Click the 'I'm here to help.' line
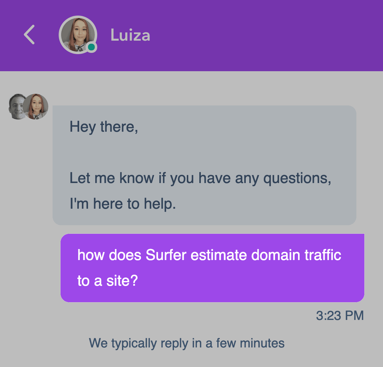The image size is (383, 367). tap(123, 204)
